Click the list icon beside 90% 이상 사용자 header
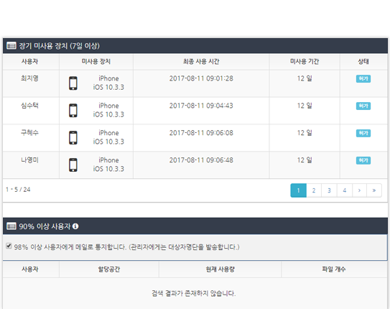Viewport: 390px width, 309px height. [x=11, y=226]
